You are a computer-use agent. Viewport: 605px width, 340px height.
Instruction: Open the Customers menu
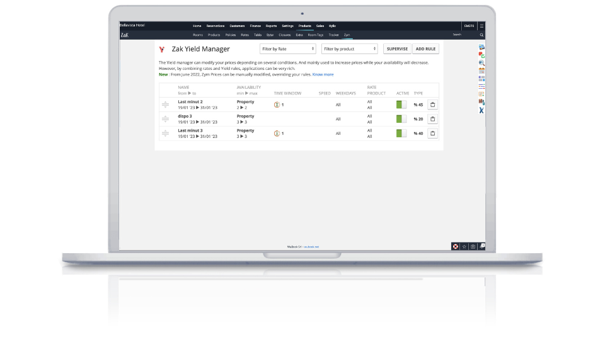tap(237, 26)
